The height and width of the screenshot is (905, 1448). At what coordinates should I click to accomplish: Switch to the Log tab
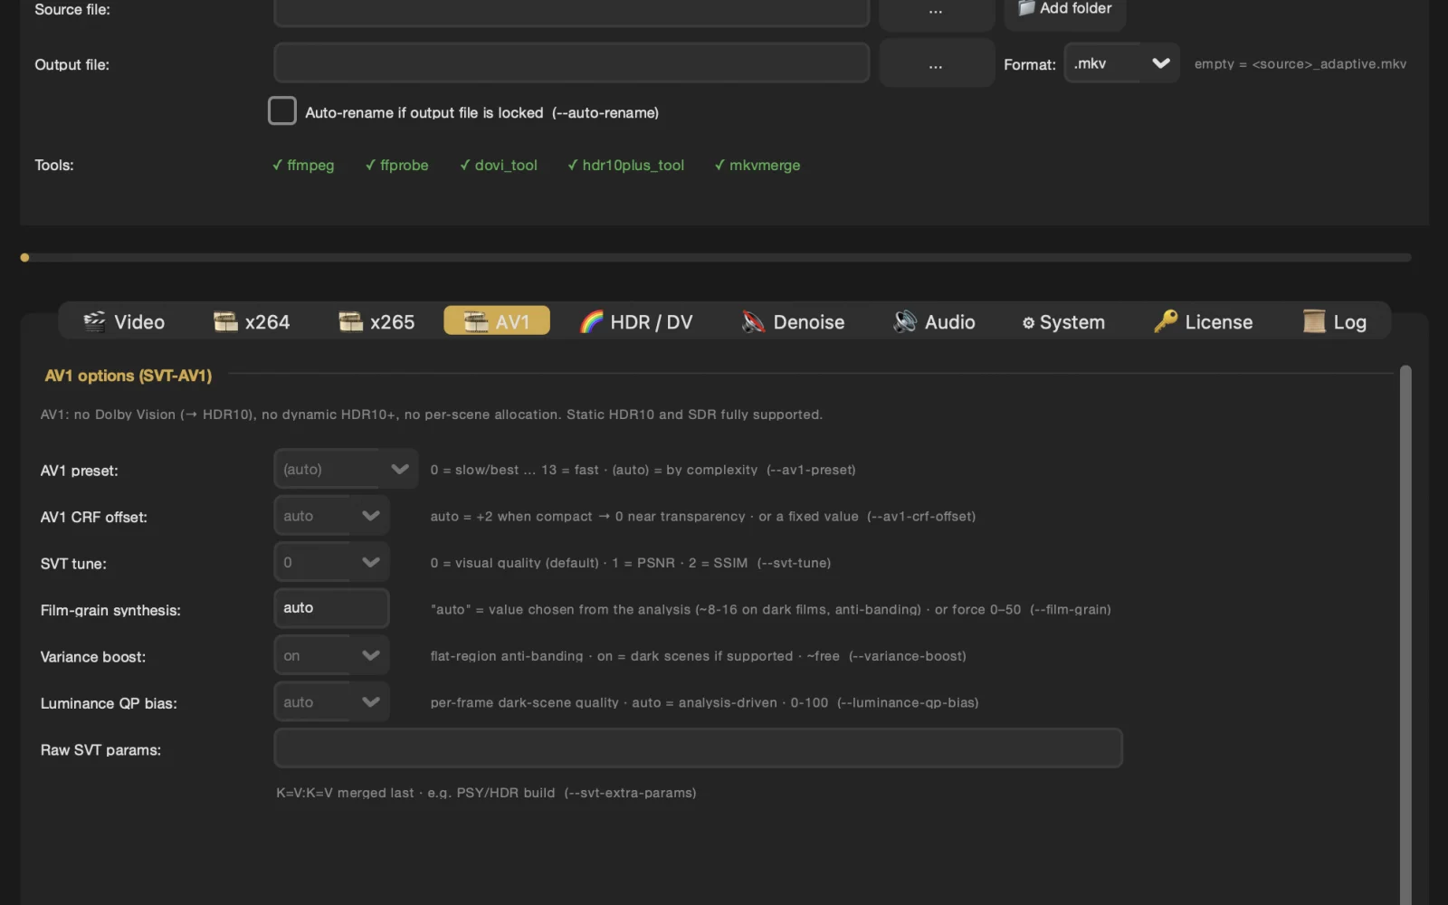pyautogui.click(x=1335, y=321)
